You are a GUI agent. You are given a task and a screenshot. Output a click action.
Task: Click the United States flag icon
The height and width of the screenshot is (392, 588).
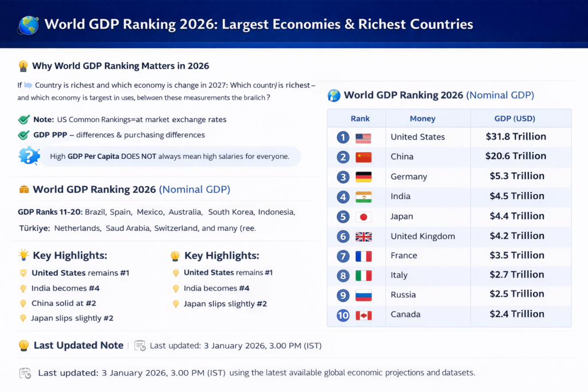point(363,138)
